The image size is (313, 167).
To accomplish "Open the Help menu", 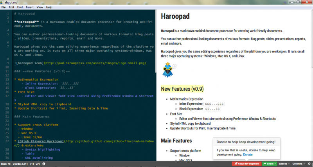I will point(49,7).
